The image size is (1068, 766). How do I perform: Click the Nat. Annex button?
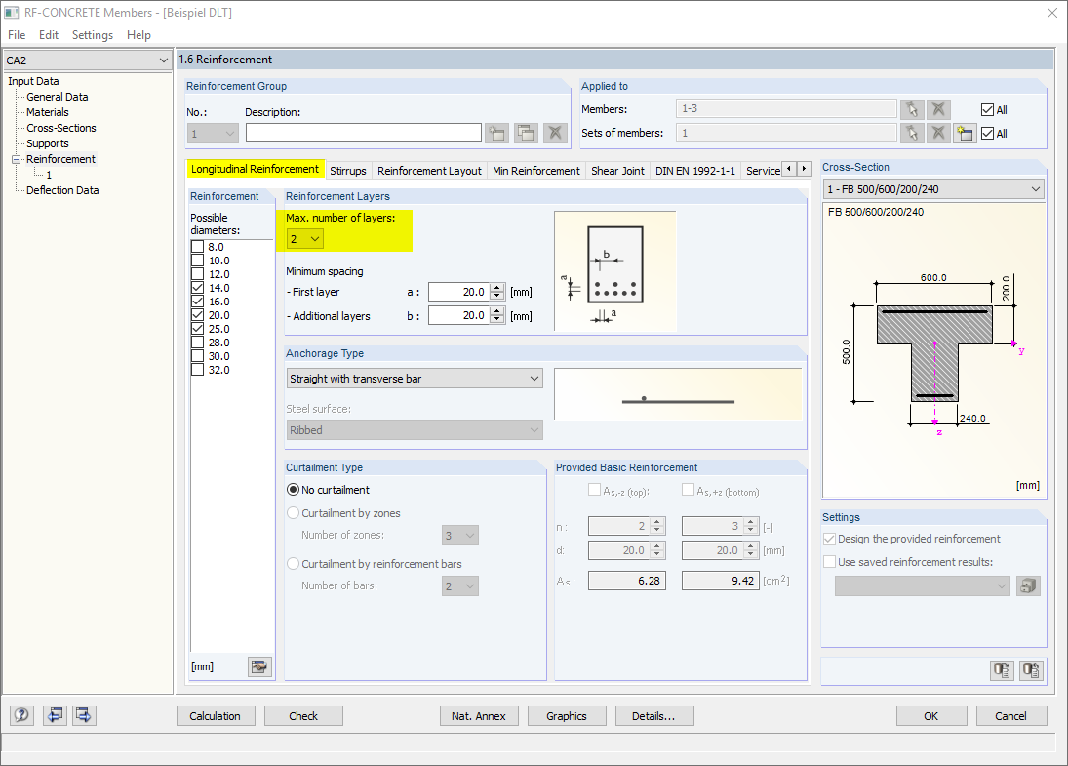point(479,716)
